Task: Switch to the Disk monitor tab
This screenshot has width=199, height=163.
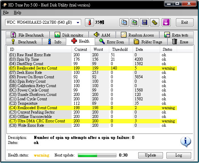Action: coord(69,35)
